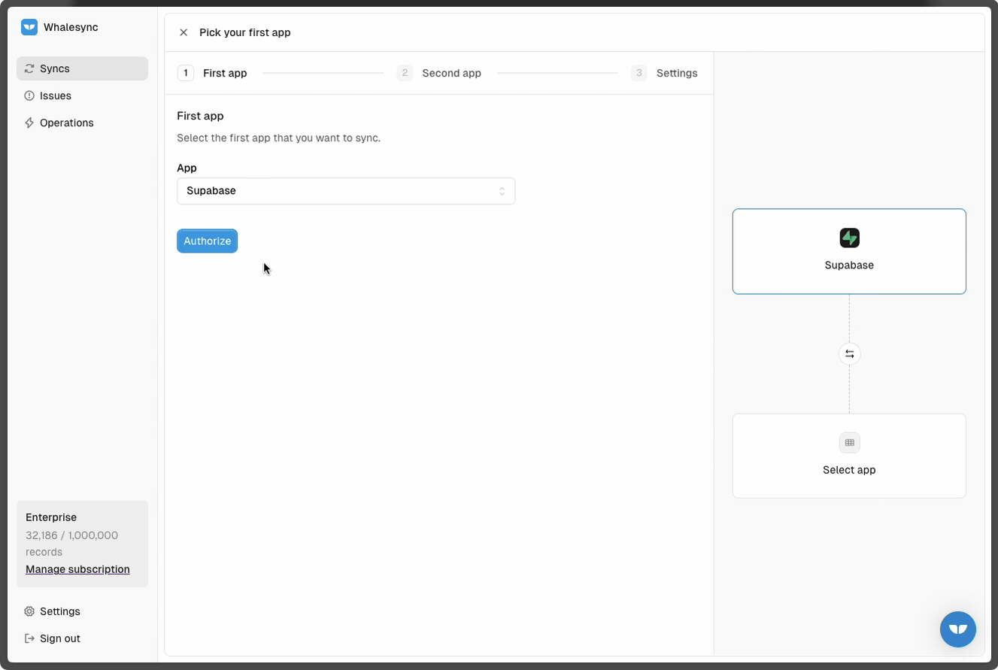998x670 pixels.
Task: Click the Whalesync logo icon
Action: click(29, 27)
